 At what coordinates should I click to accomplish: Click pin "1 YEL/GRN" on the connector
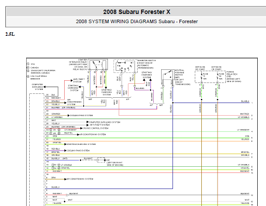[x=54, y=203]
